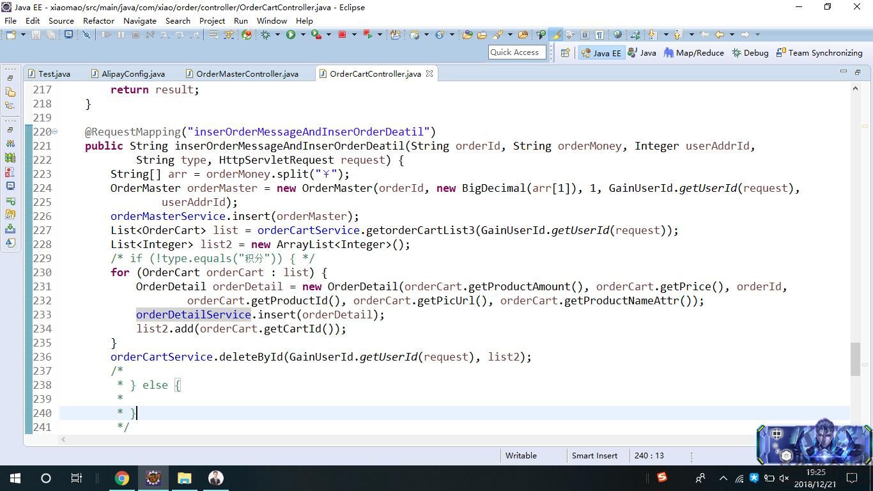This screenshot has width=873, height=491.
Task: Toggle Skip All Breakpoints
Action: (x=86, y=35)
